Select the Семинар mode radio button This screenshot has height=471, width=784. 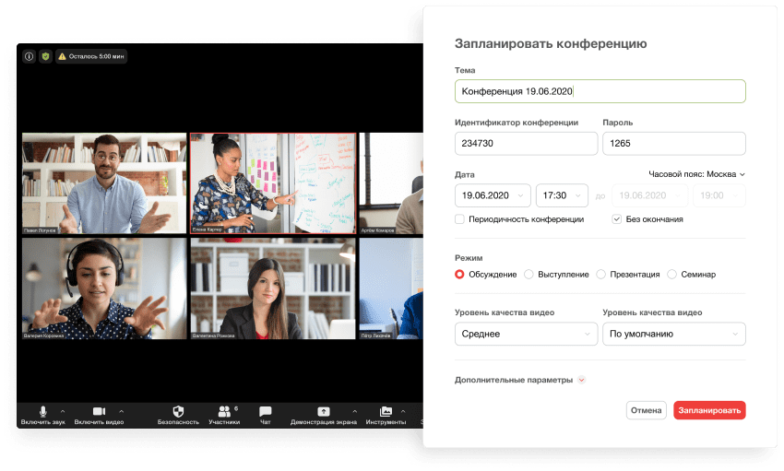(x=672, y=274)
